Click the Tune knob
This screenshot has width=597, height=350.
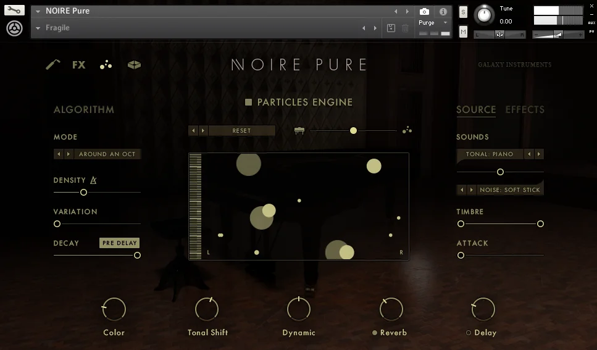pos(484,15)
